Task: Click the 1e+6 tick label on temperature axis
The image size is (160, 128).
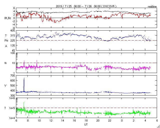Action: coord(12,98)
